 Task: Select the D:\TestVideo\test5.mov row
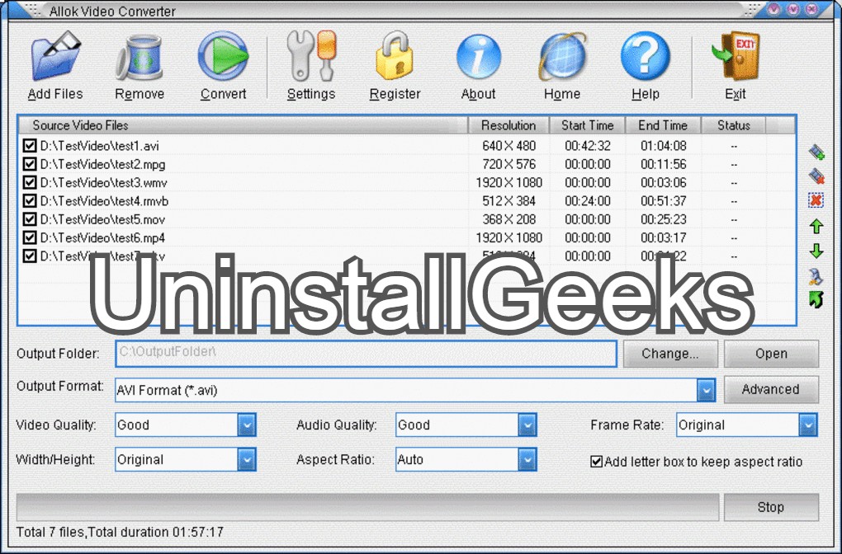[x=407, y=218]
